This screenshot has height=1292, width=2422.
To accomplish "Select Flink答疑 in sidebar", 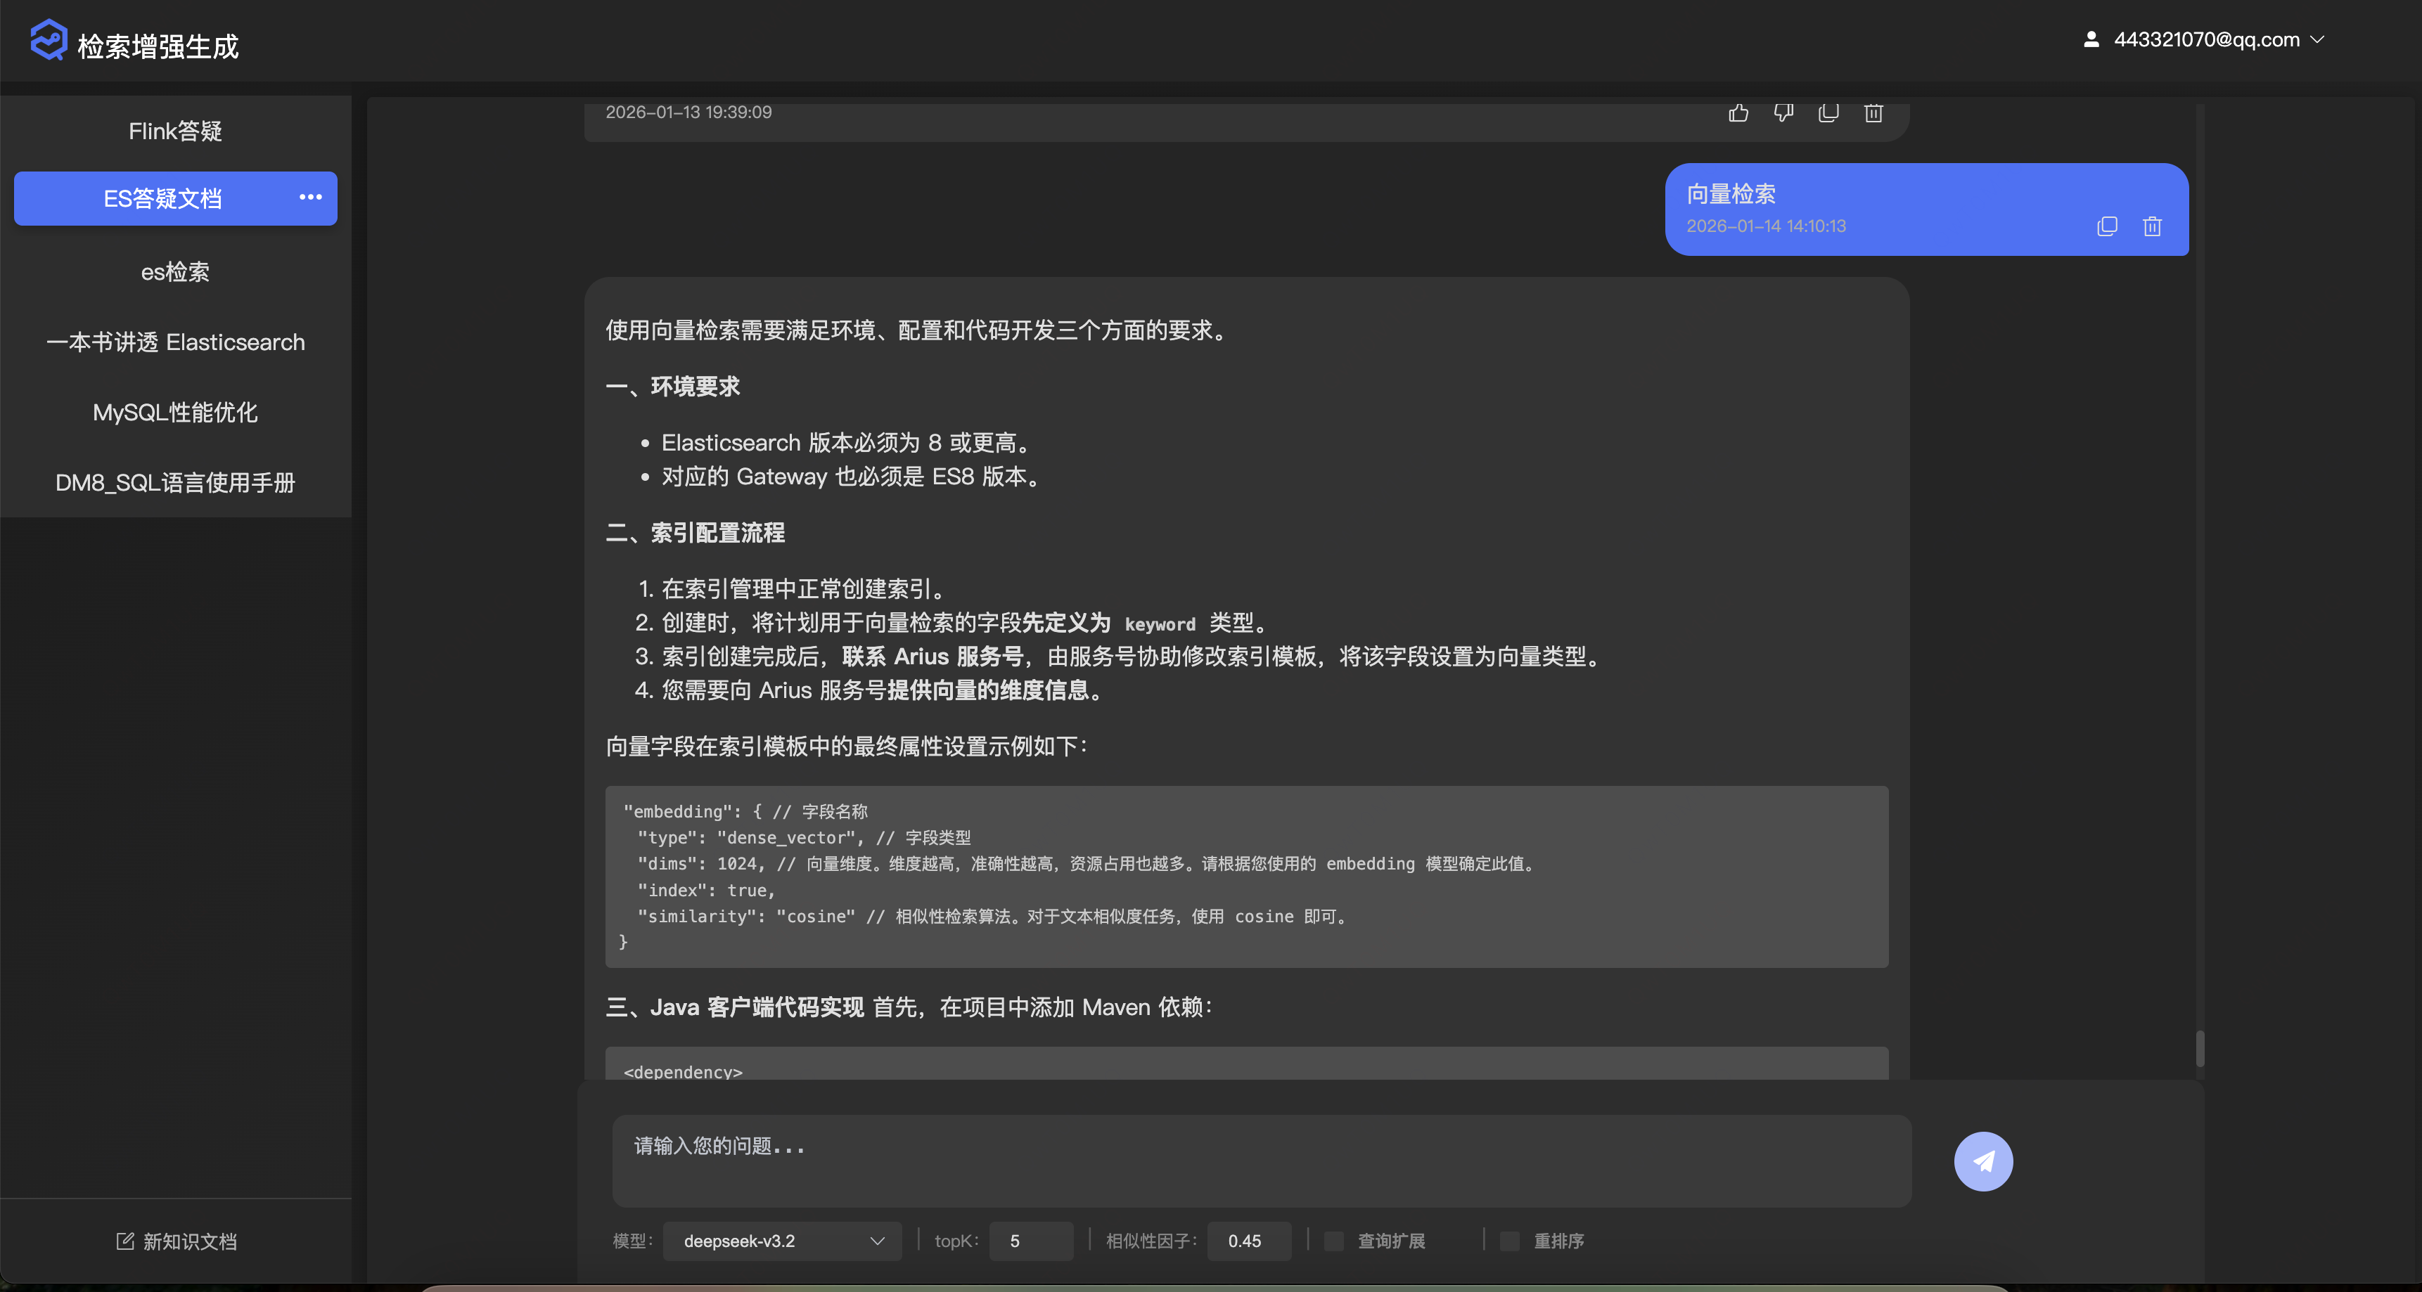I will tap(175, 131).
